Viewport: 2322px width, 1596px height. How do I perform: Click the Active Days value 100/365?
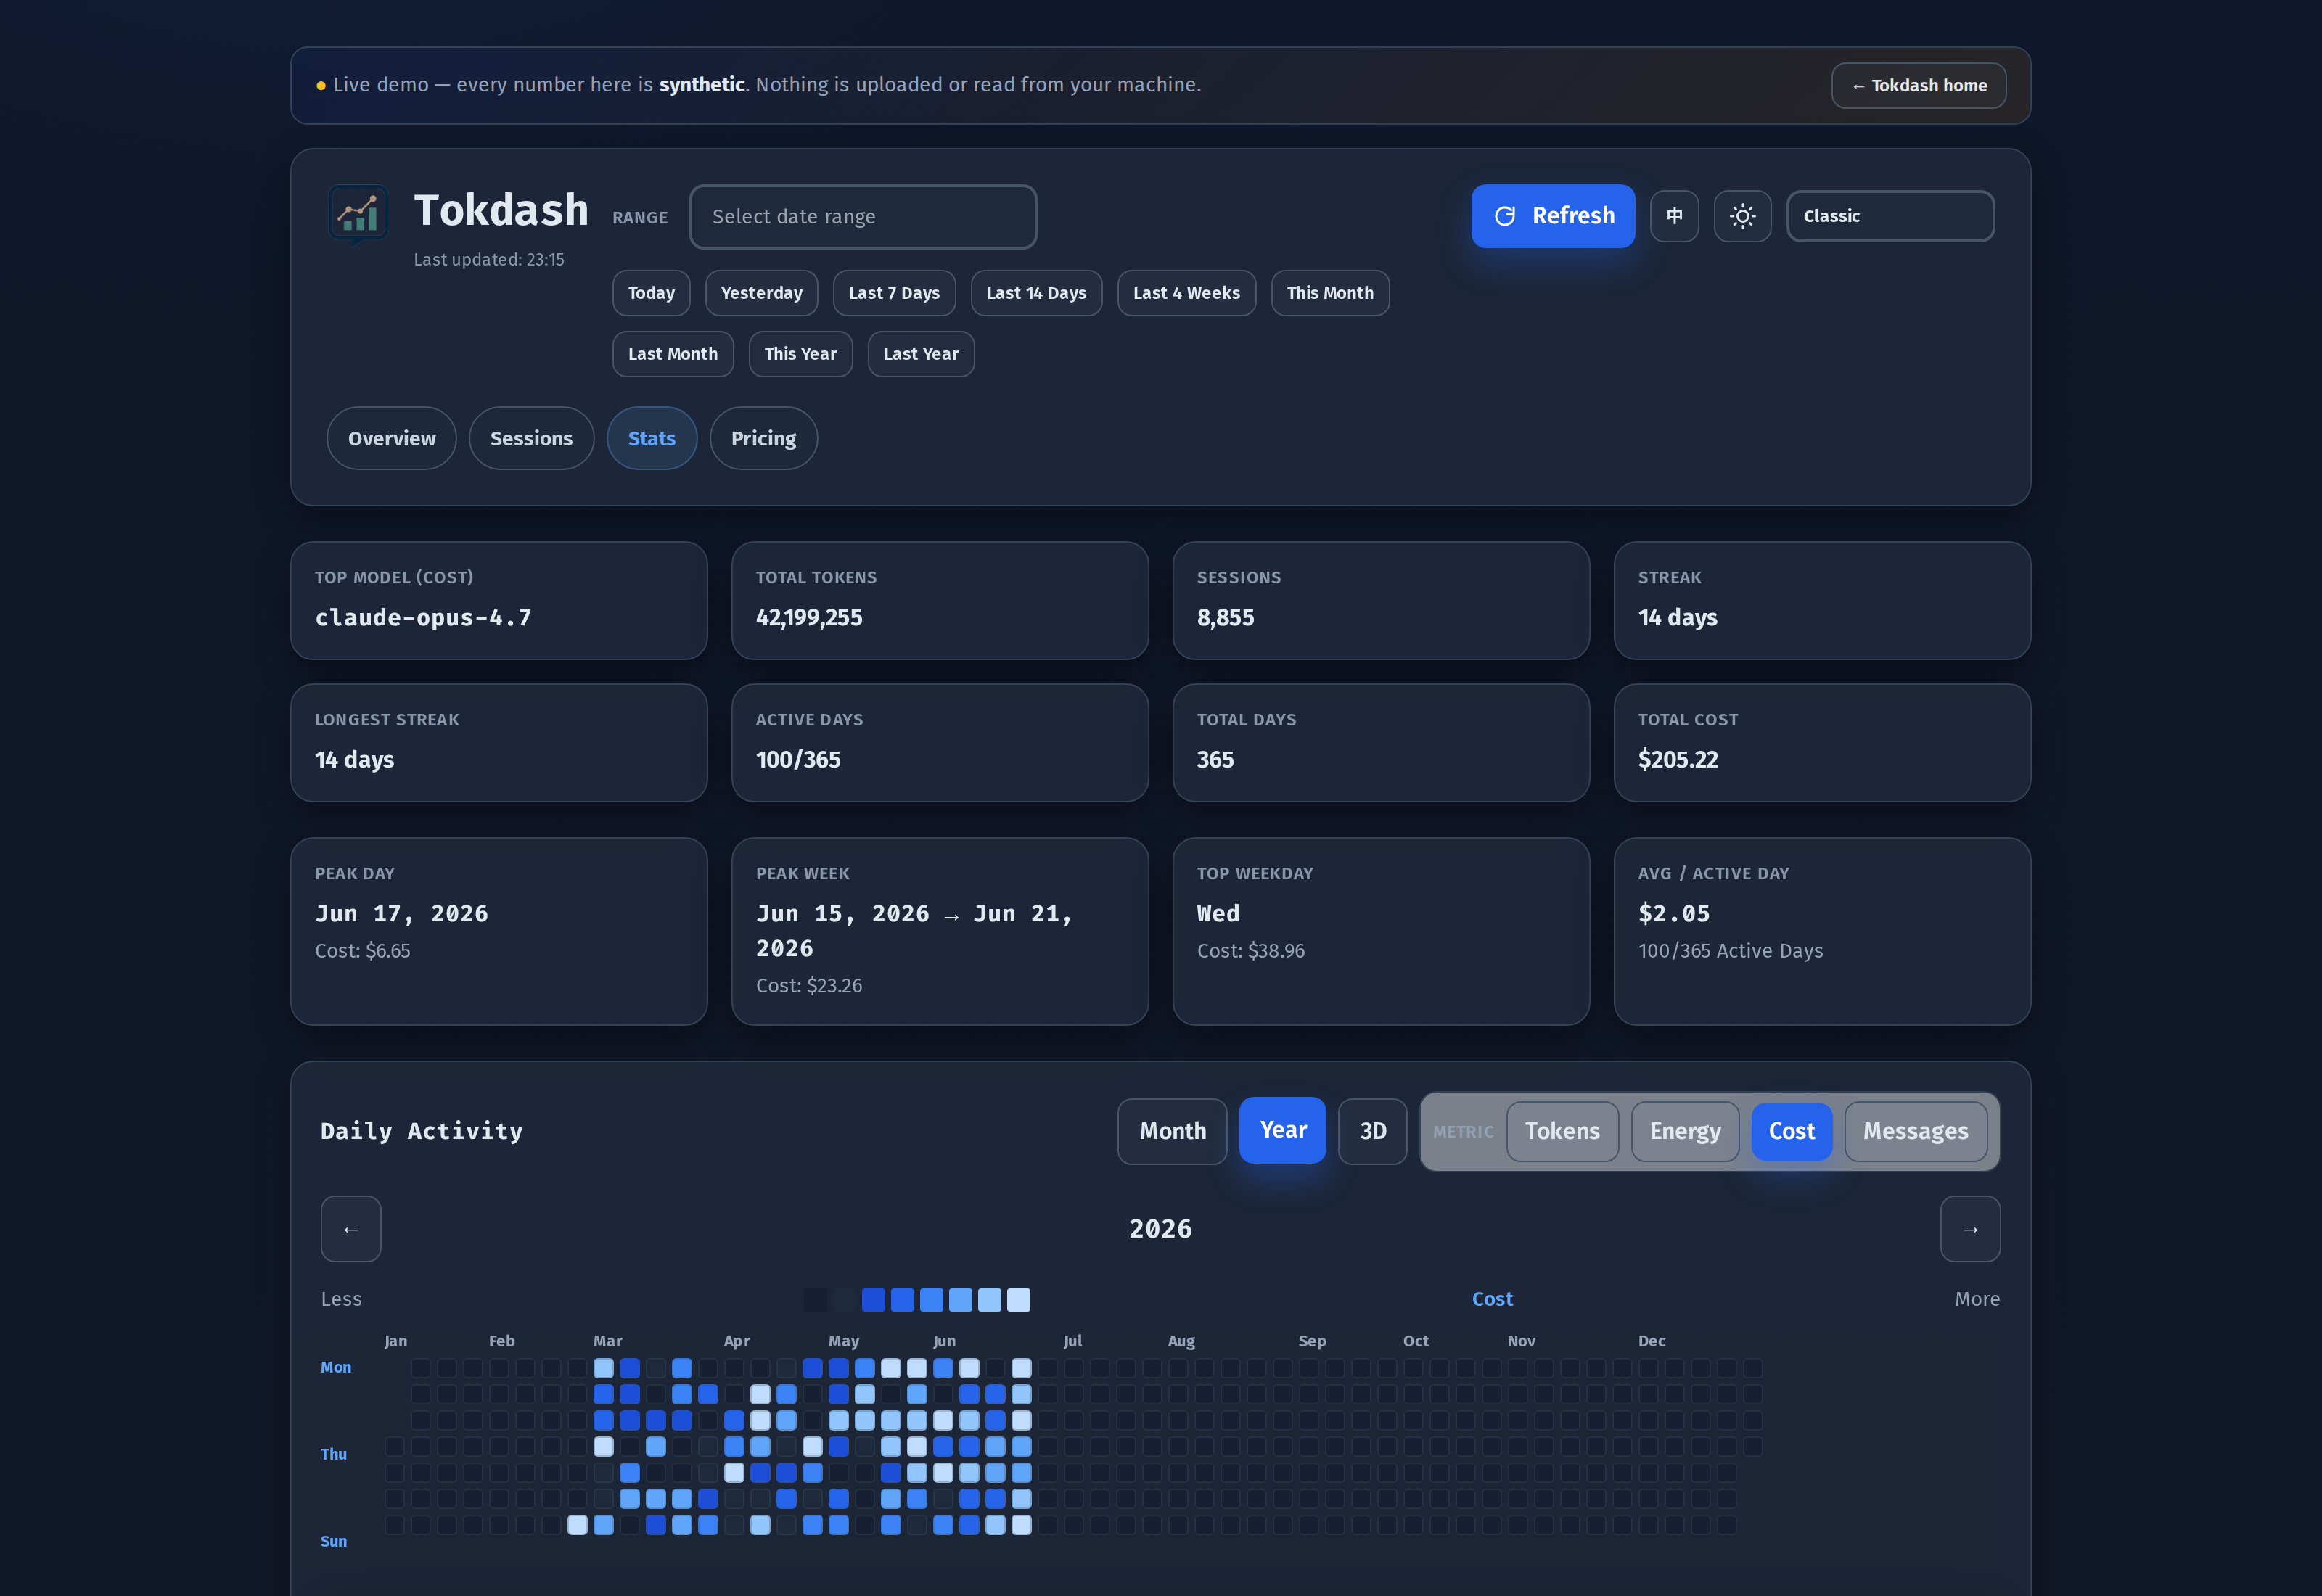[x=798, y=760]
